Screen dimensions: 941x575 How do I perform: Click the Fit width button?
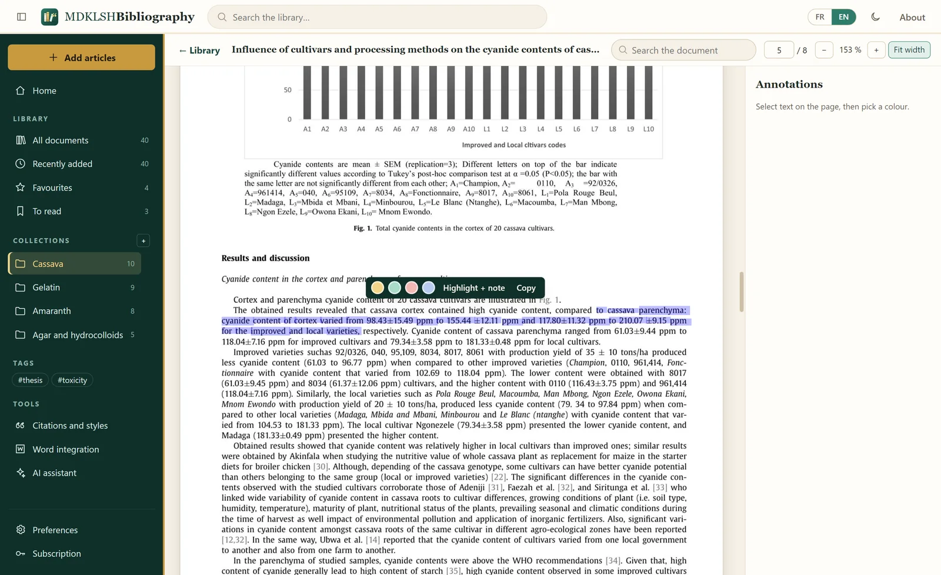tap(909, 50)
